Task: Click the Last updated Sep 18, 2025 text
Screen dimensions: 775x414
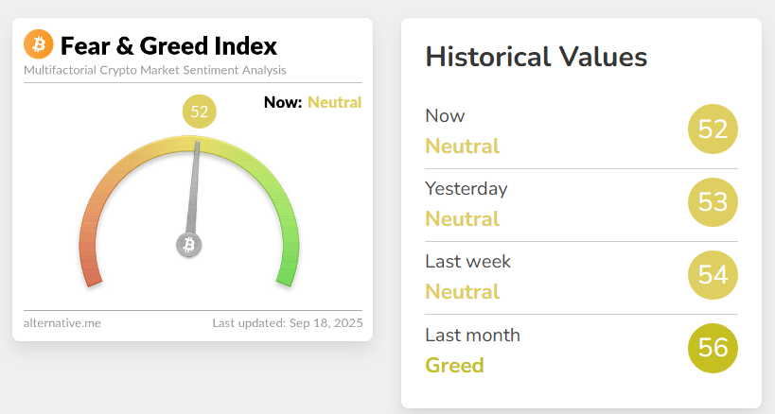Action: click(x=288, y=323)
